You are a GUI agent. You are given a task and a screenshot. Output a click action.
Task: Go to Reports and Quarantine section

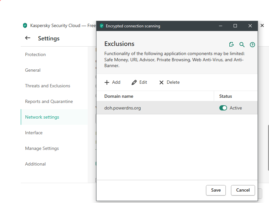pos(49,101)
